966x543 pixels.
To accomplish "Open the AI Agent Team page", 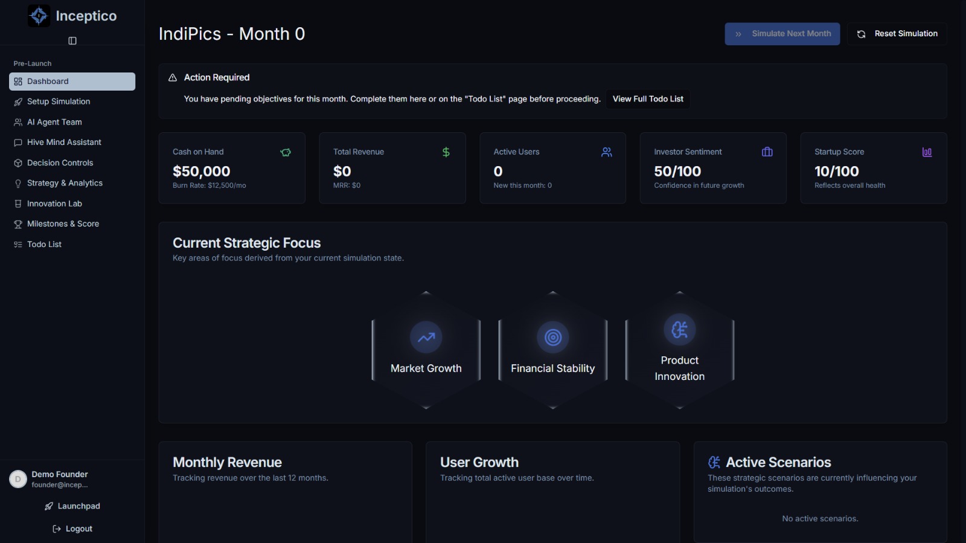I will [x=72, y=122].
